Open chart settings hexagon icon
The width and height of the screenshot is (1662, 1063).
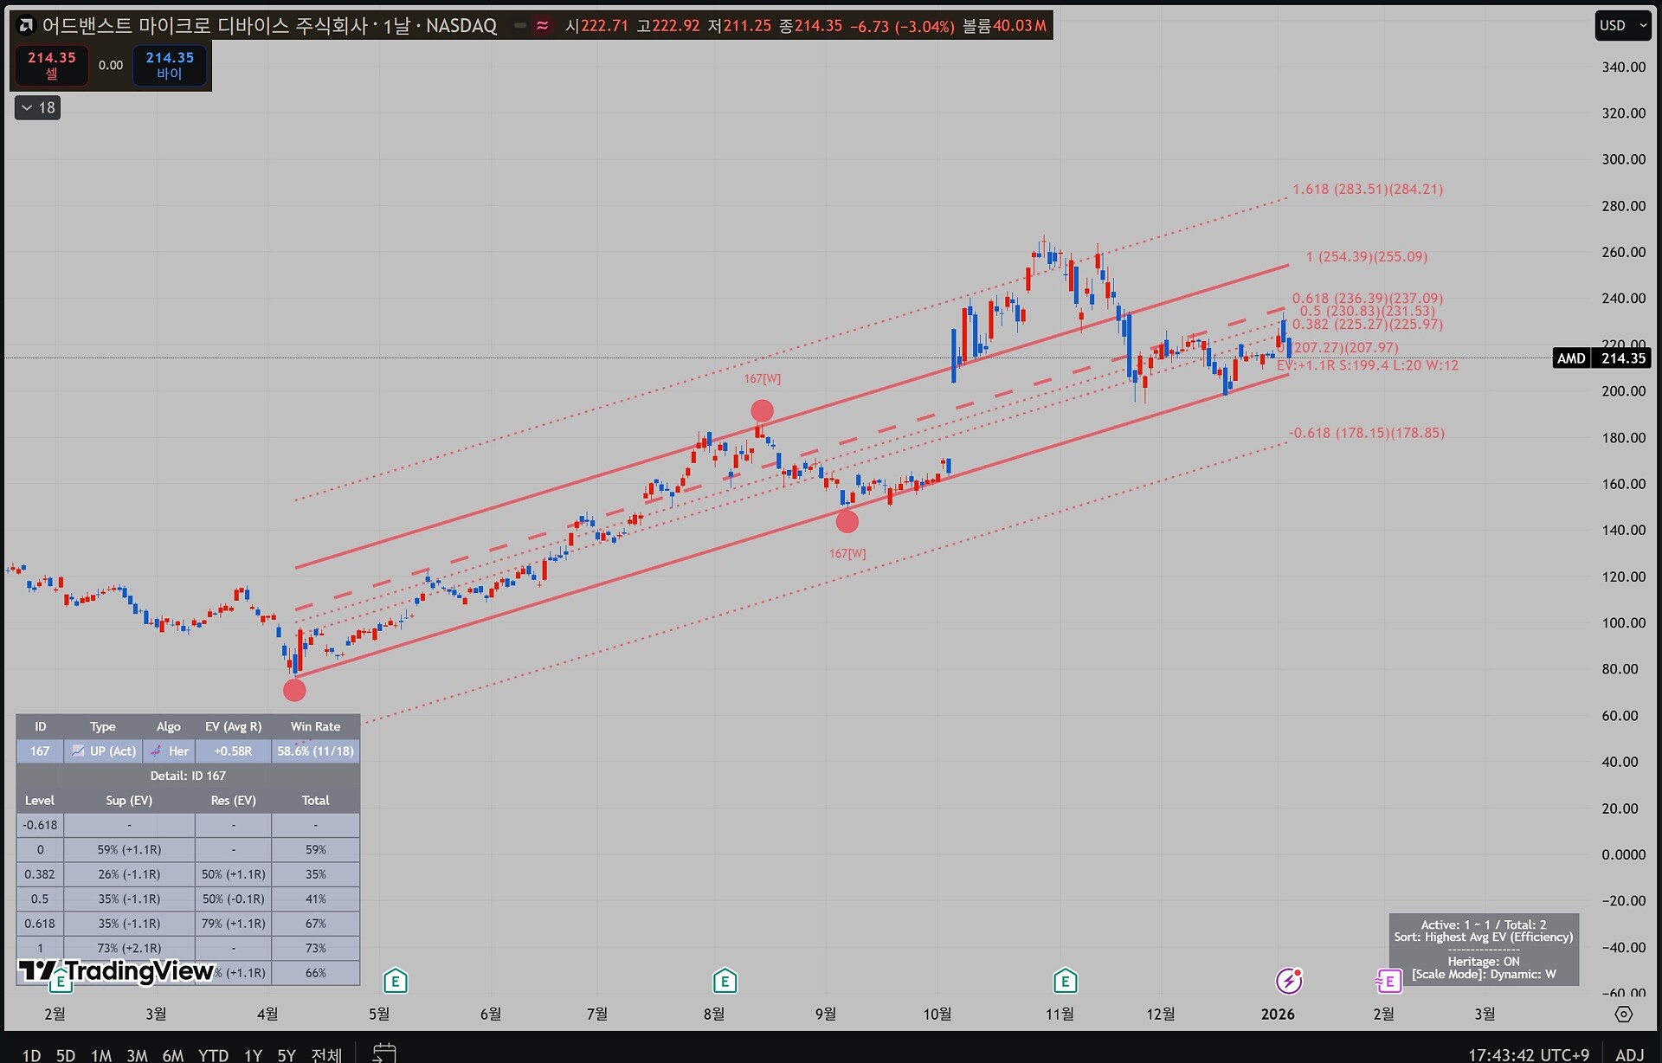(1623, 1014)
